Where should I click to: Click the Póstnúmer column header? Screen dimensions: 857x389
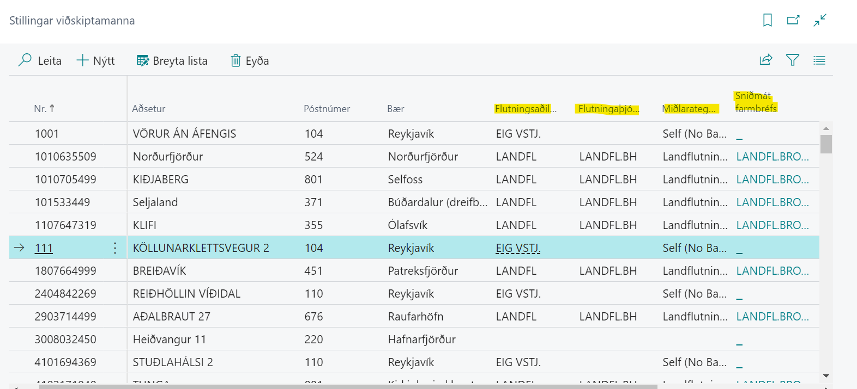coord(327,109)
